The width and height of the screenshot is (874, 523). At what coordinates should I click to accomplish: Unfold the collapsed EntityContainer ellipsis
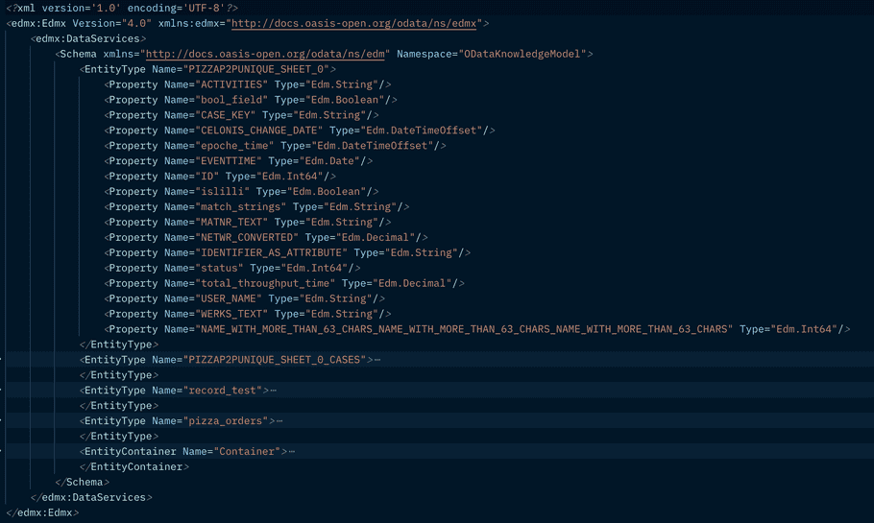coord(292,452)
